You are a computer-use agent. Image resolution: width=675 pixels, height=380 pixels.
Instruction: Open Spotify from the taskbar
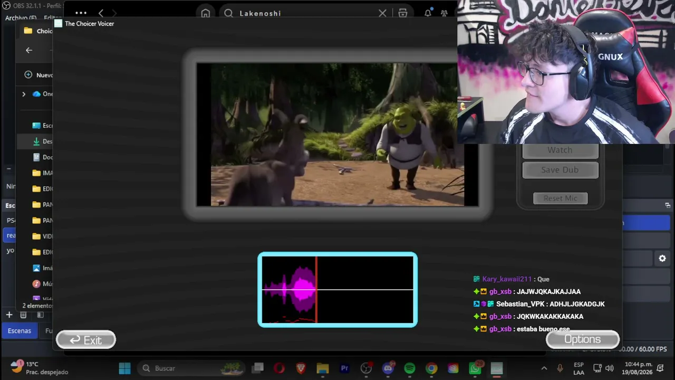tap(410, 368)
